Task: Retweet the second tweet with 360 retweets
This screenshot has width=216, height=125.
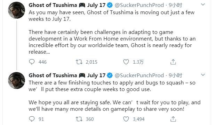Action: (79, 119)
